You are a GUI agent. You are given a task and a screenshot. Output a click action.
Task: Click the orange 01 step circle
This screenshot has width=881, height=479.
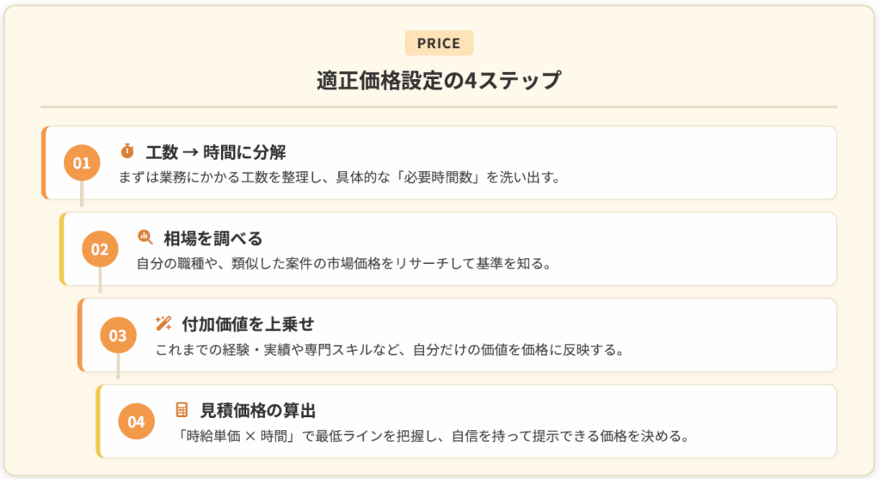pos(82,163)
